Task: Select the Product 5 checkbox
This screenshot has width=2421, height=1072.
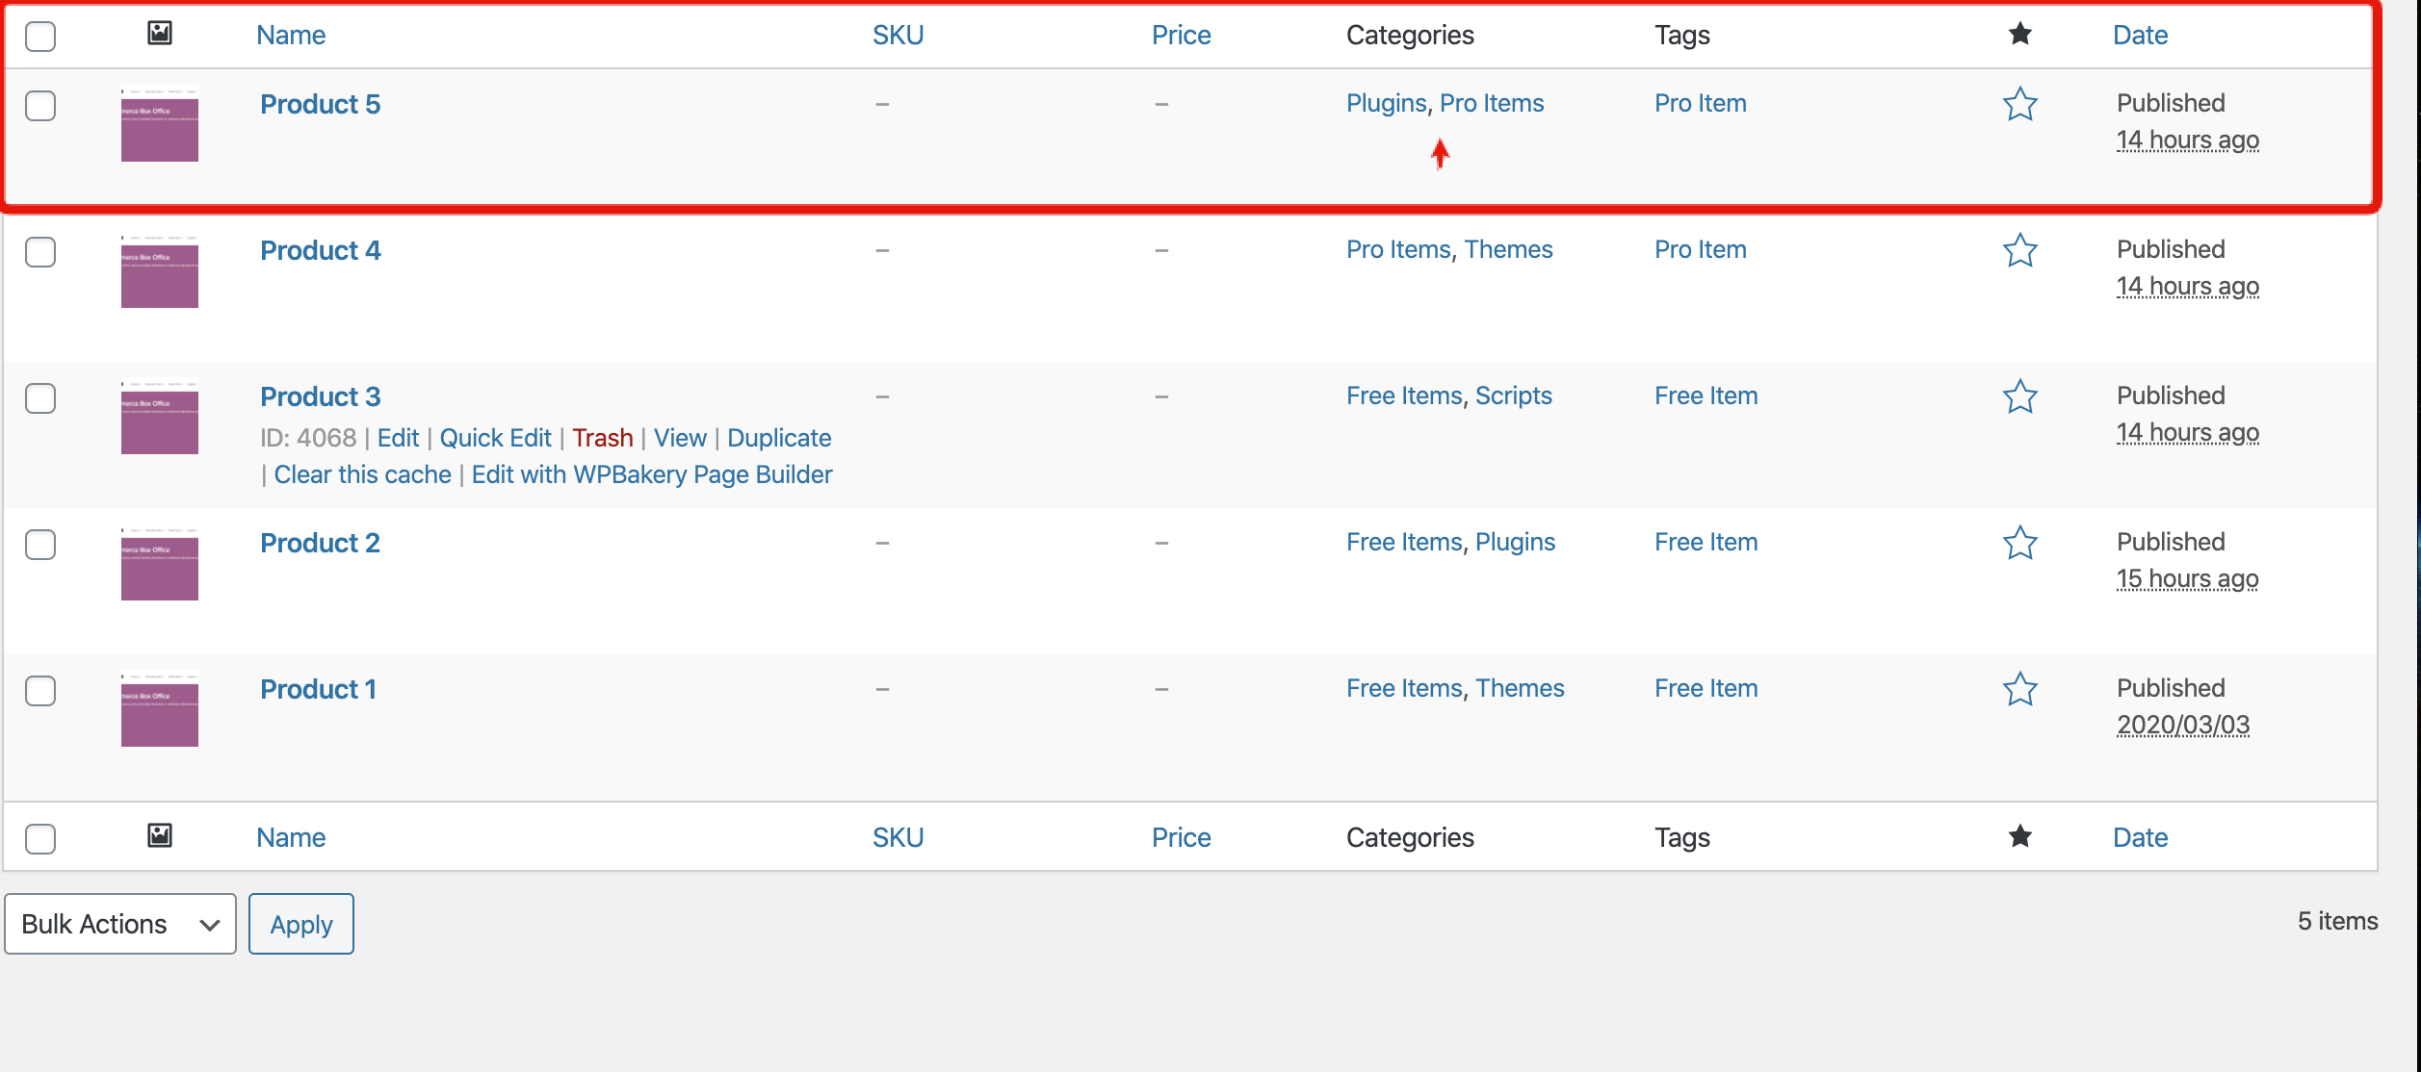Action: tap(40, 106)
